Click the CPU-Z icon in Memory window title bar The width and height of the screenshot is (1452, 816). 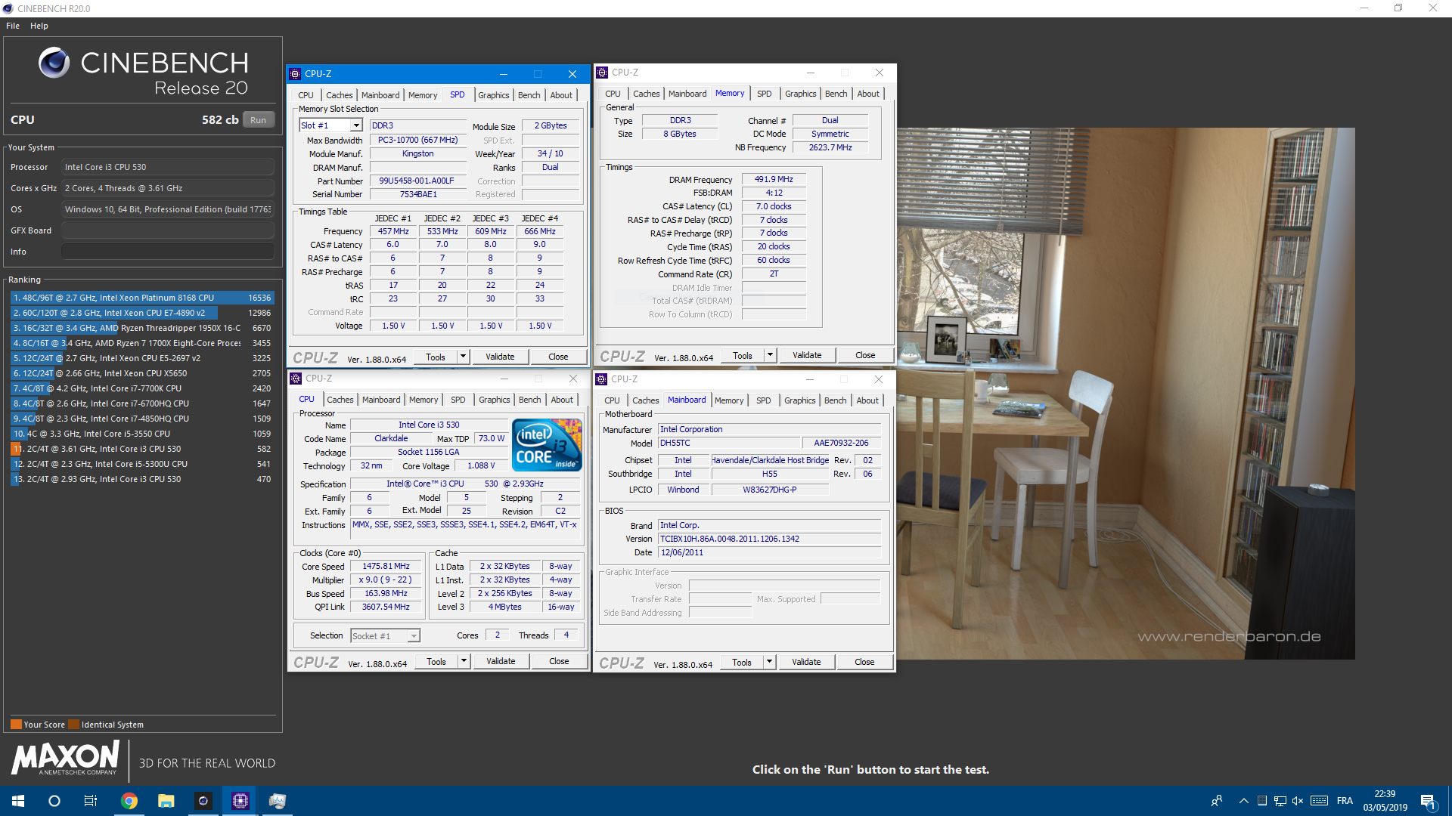pos(602,73)
